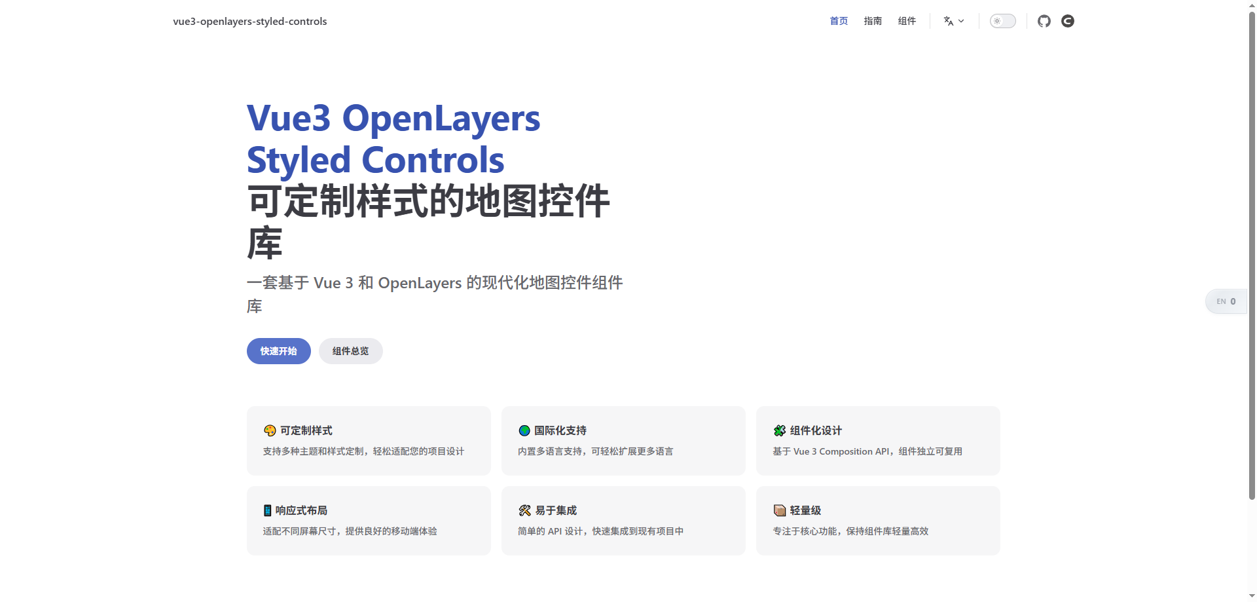1257x602 pixels.
Task: Click the Vue3 OpenLayers Styled Controls heading
Action: pos(393,139)
